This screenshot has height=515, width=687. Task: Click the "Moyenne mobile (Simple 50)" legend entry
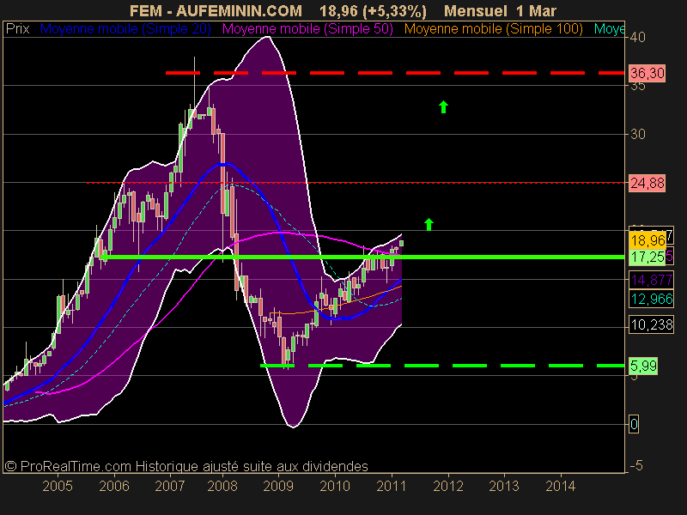click(x=307, y=29)
